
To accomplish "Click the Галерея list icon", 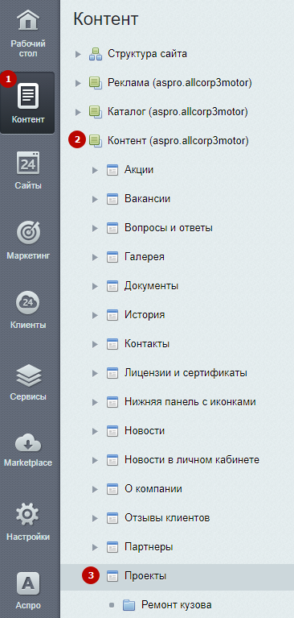I will 112,257.
